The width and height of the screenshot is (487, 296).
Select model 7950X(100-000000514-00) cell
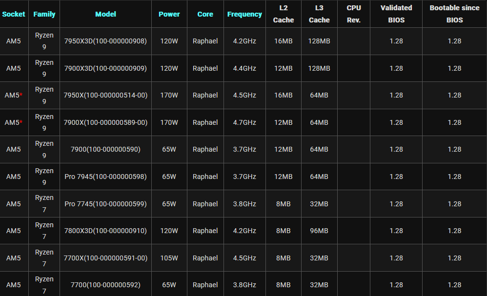[105, 95]
